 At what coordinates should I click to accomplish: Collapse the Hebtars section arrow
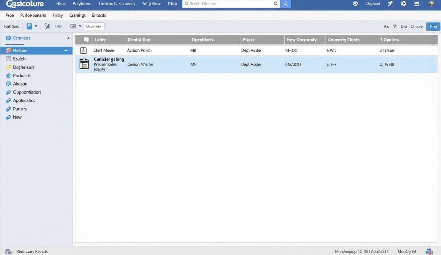click(66, 50)
